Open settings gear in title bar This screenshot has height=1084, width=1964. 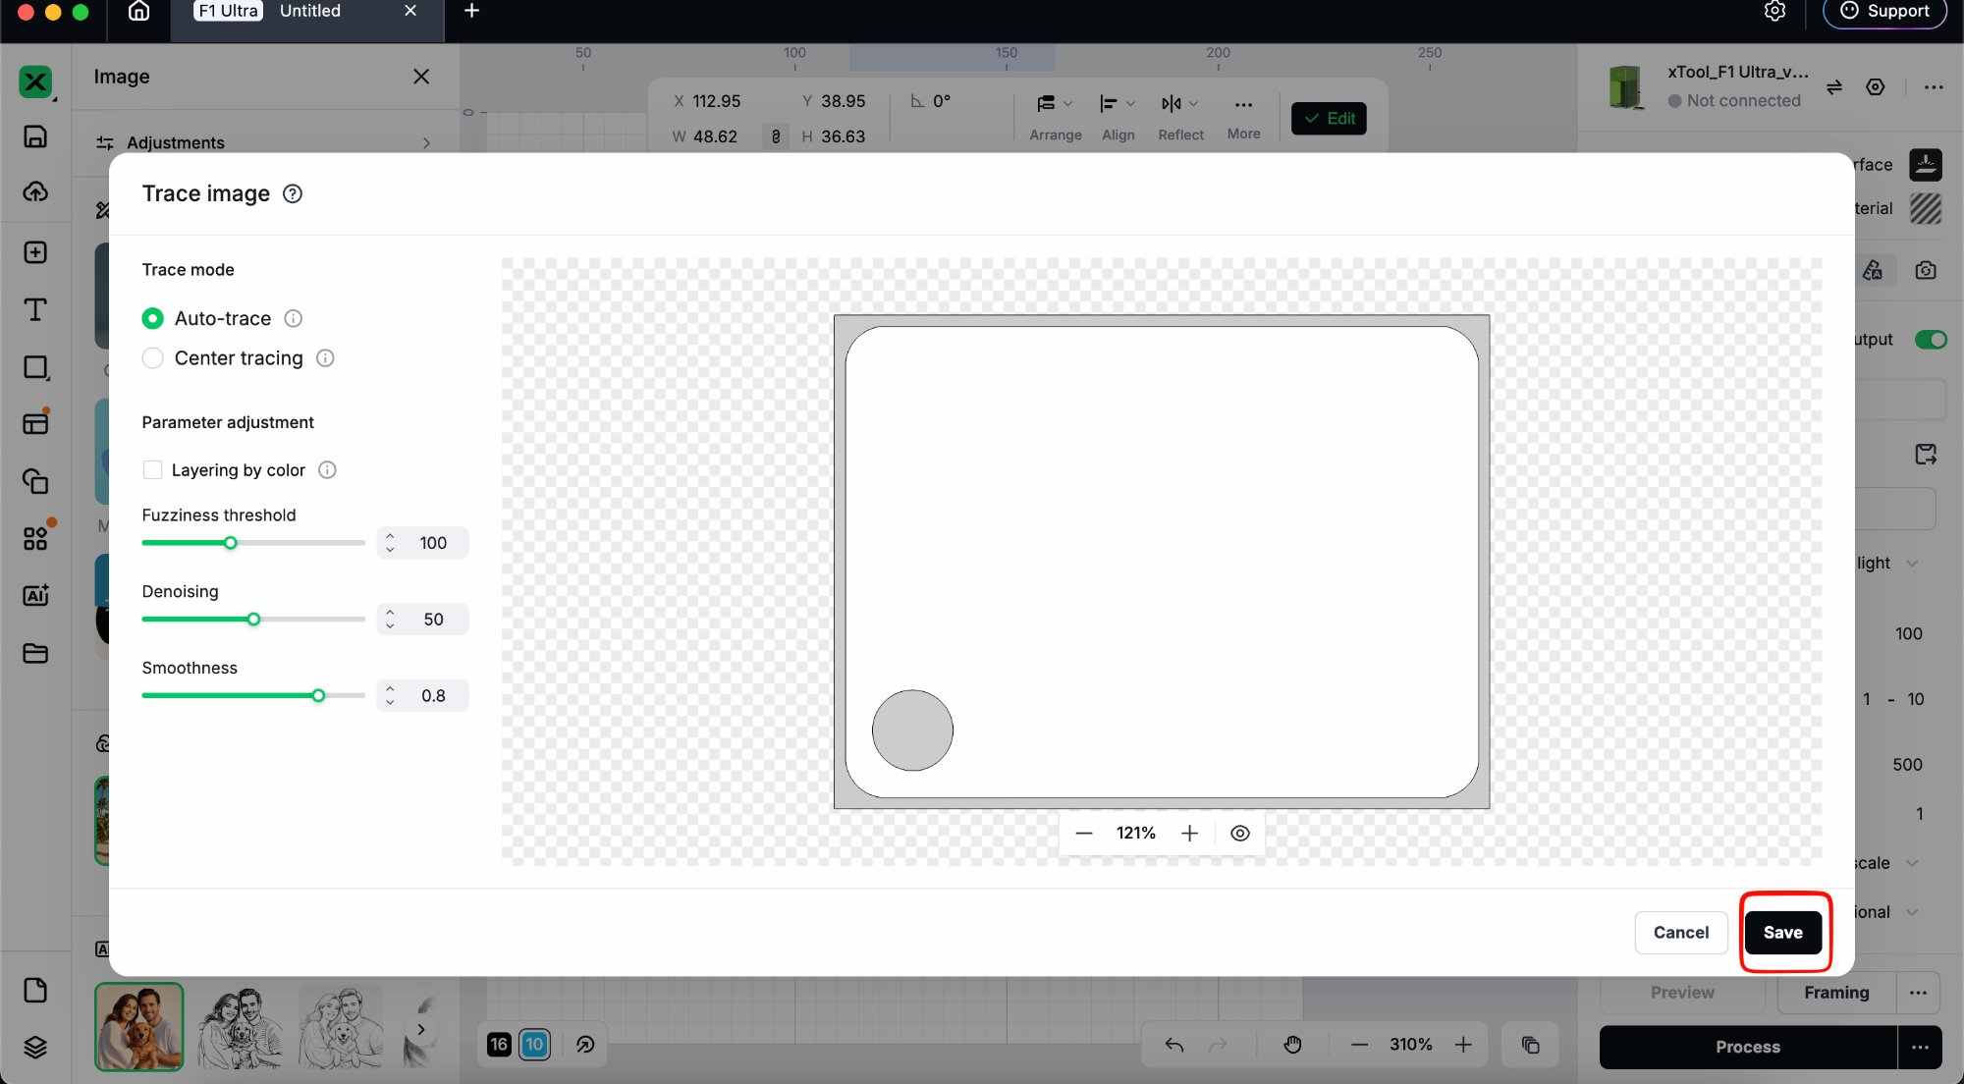1773,11
